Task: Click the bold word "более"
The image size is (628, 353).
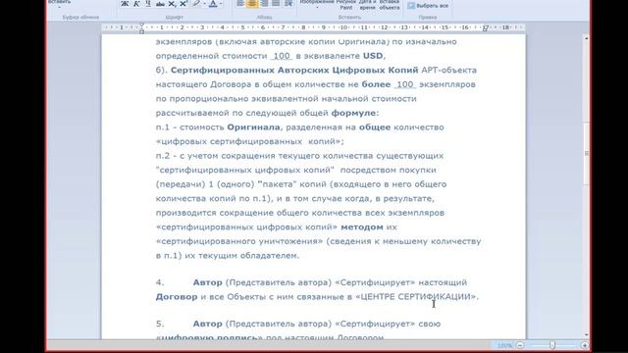Action: pyautogui.click(x=376, y=84)
